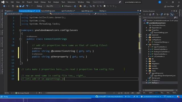This screenshot has width=182, height=102.
Task: Click the user account avatar icon
Action: coord(160,2)
